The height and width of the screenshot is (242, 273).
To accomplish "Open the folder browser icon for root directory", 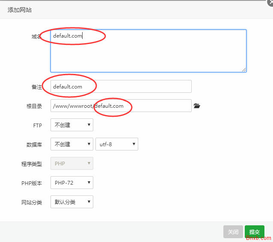I will click(x=197, y=106).
